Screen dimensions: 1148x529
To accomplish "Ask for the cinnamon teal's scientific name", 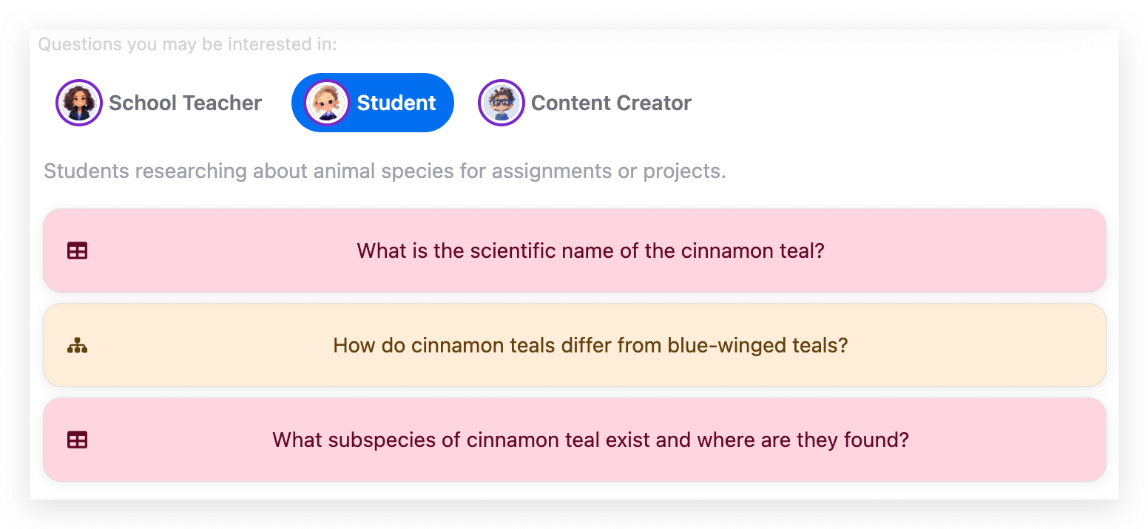I will point(590,251).
